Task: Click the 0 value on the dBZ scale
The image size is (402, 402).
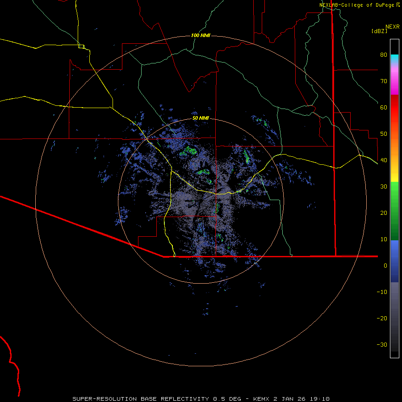Action: click(385, 266)
